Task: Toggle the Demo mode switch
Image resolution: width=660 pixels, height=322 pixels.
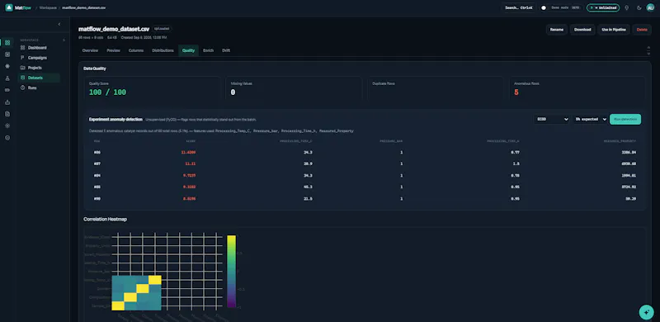Action: click(544, 7)
